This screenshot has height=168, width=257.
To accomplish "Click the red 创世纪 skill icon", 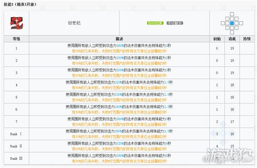I will coord(17,23).
